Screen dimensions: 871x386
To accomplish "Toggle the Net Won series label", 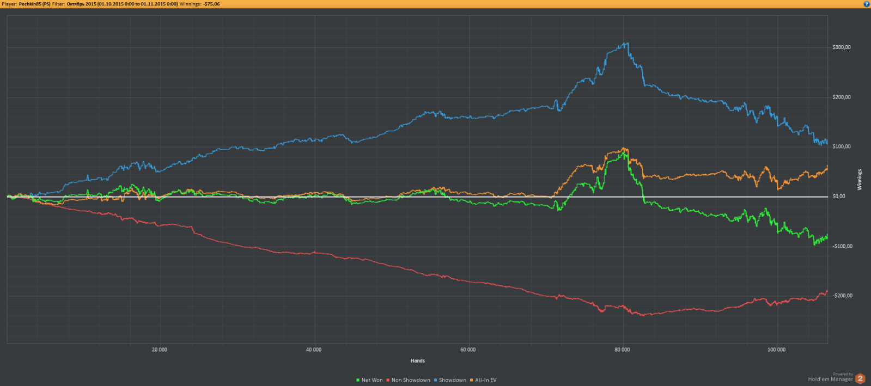I will [372, 380].
